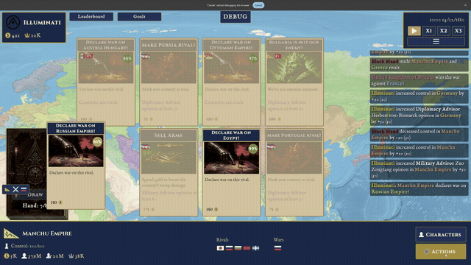This screenshot has width=471, height=265.
Task: Click the Manchu Empire crown icon
Action: [71, 256]
